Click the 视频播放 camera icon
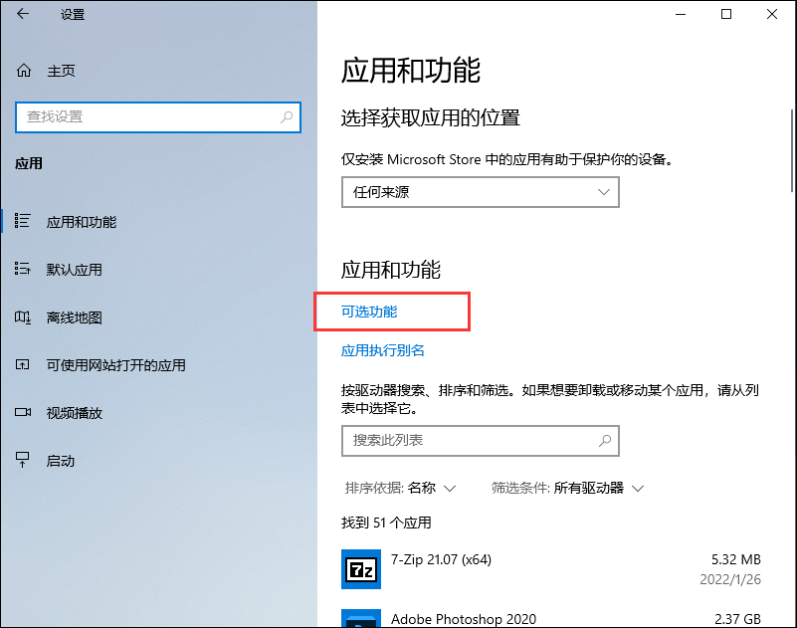Image resolution: width=797 pixels, height=628 pixels. 22,412
